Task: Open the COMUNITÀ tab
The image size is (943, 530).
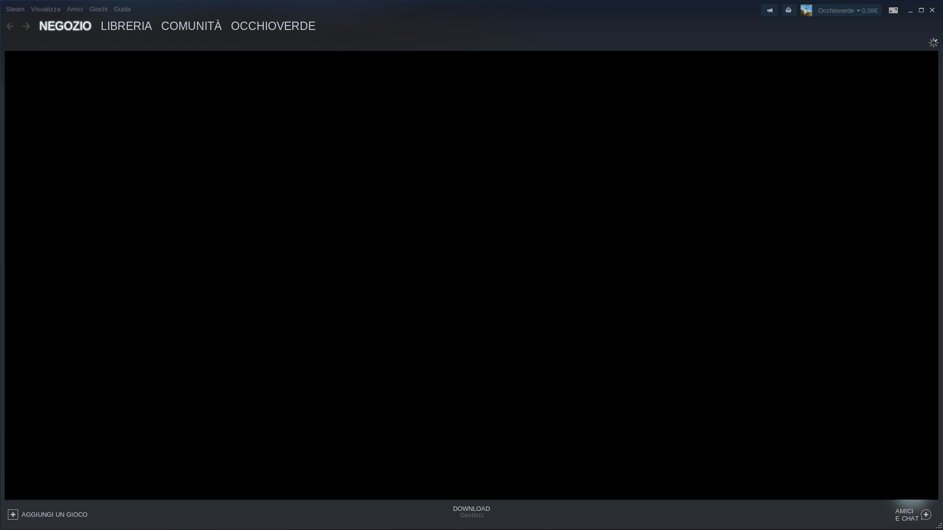Action: [x=191, y=26]
